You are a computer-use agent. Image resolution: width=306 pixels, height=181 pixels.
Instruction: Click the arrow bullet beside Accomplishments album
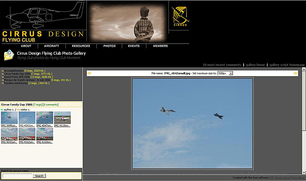[x=3, y=71]
